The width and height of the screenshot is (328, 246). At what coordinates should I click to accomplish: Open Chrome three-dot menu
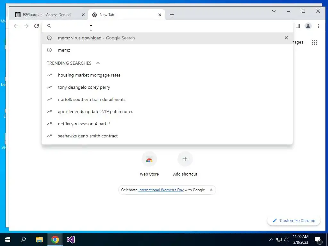318,26
